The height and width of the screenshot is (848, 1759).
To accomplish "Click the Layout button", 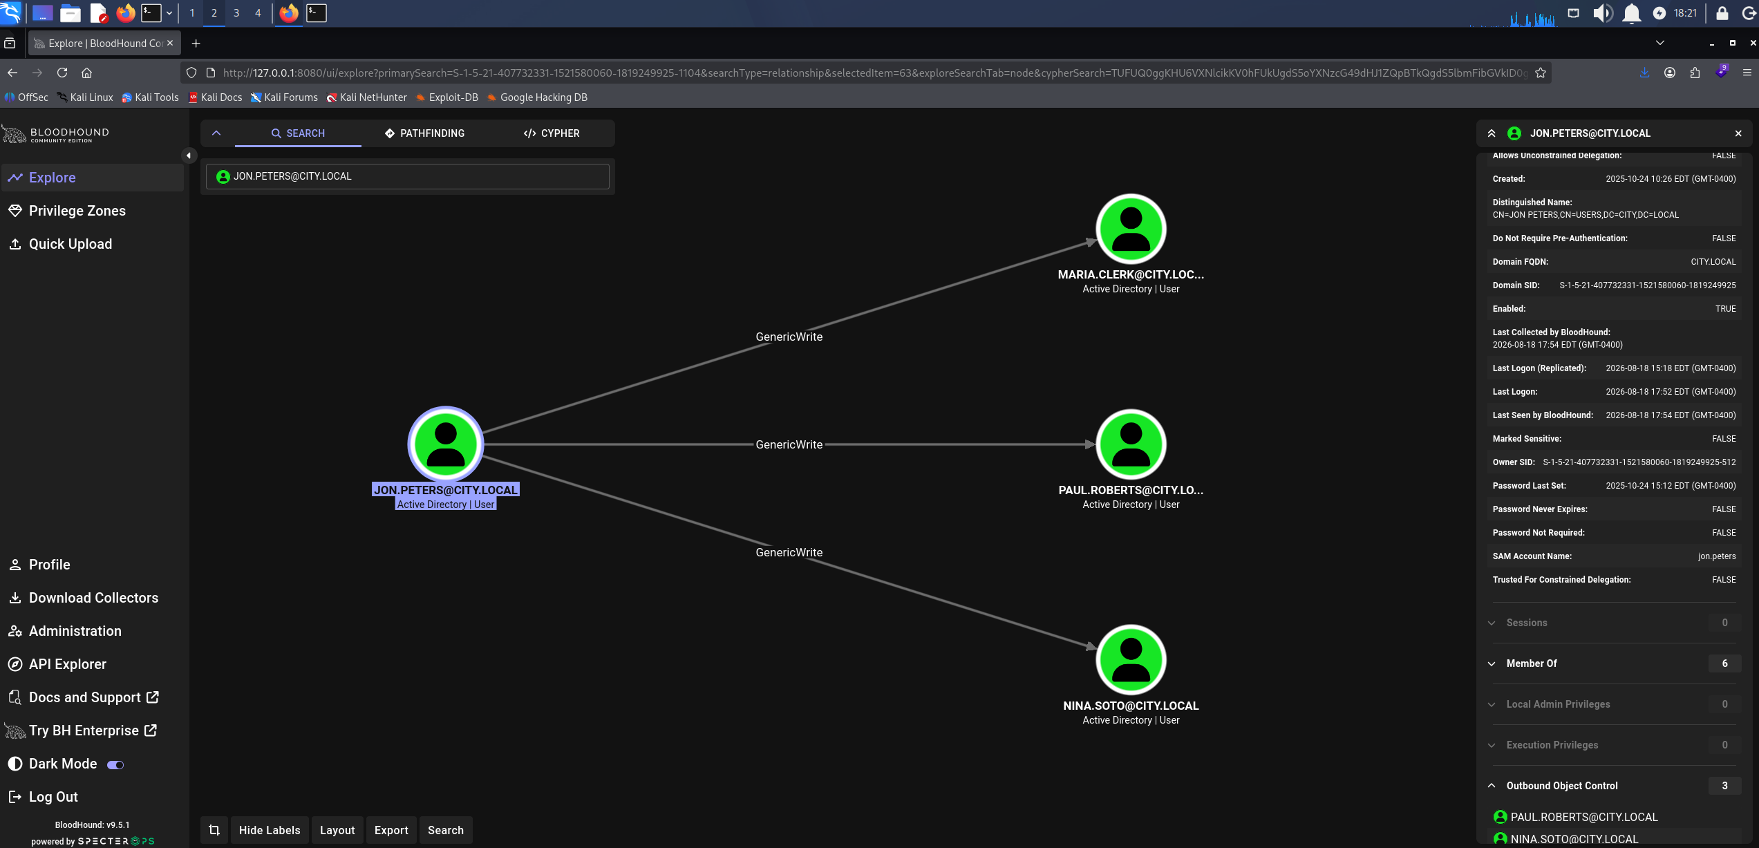I will click(x=337, y=830).
